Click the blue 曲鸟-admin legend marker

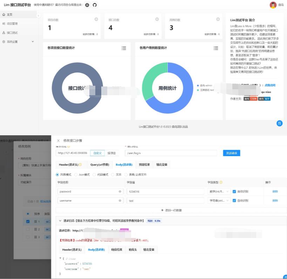198,85
